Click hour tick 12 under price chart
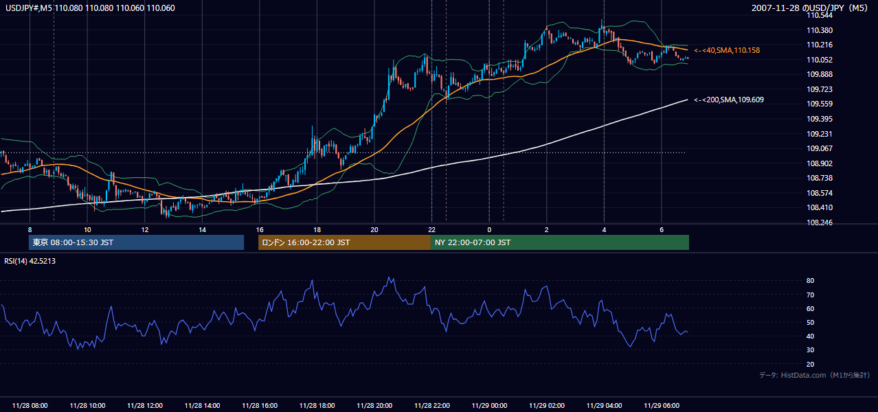The height and width of the screenshot is (412, 878). (145, 229)
